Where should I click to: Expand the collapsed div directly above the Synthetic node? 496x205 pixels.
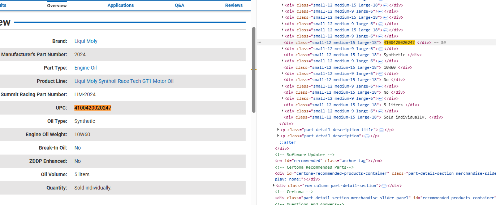click(x=282, y=49)
